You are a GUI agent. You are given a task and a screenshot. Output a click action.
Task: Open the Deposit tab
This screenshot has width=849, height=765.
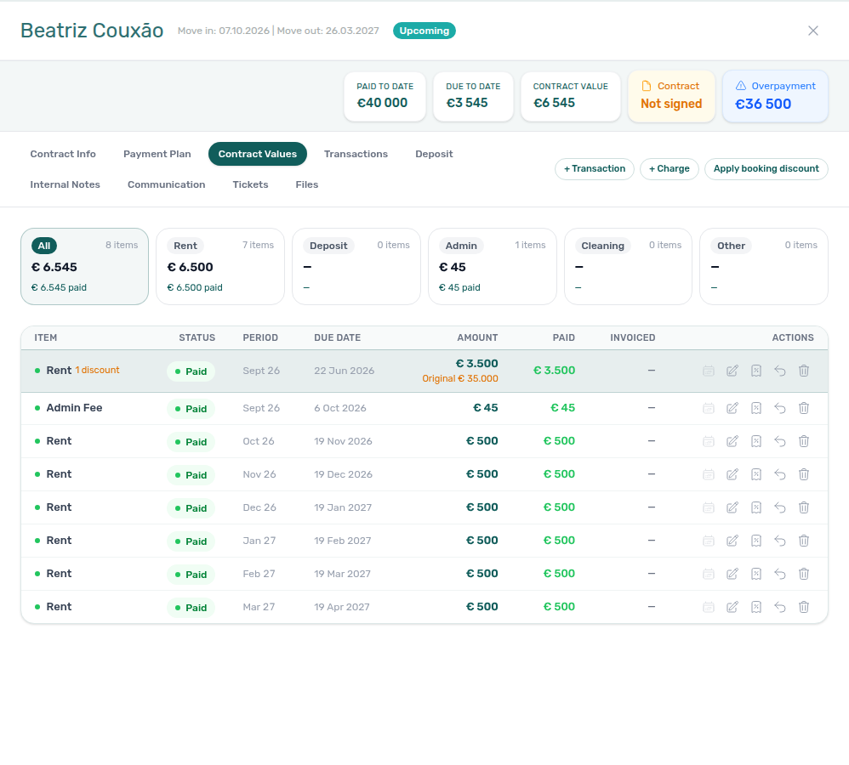[x=434, y=154]
